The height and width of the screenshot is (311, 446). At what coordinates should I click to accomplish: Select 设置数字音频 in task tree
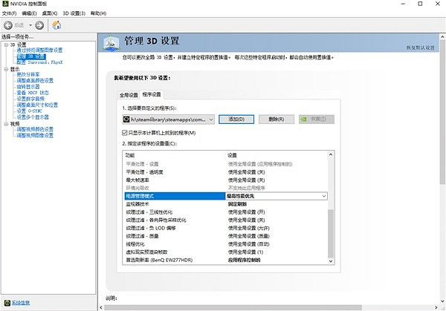click(30, 99)
